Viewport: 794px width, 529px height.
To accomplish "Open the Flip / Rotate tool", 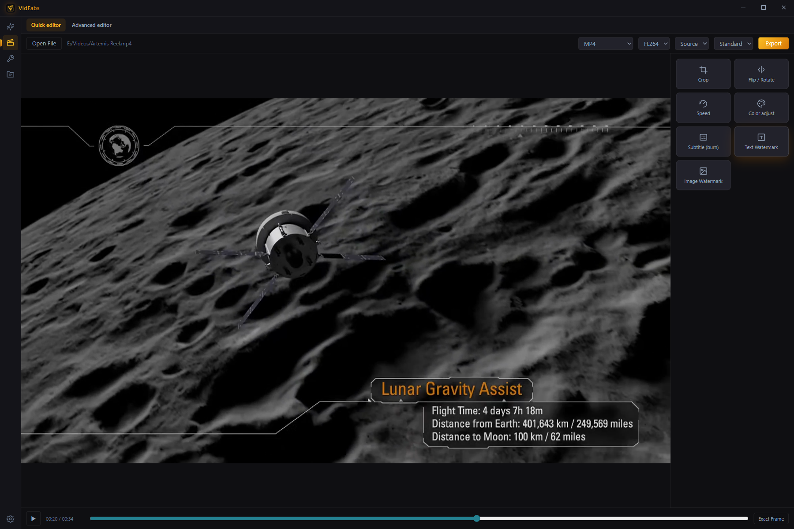I will [x=761, y=74].
